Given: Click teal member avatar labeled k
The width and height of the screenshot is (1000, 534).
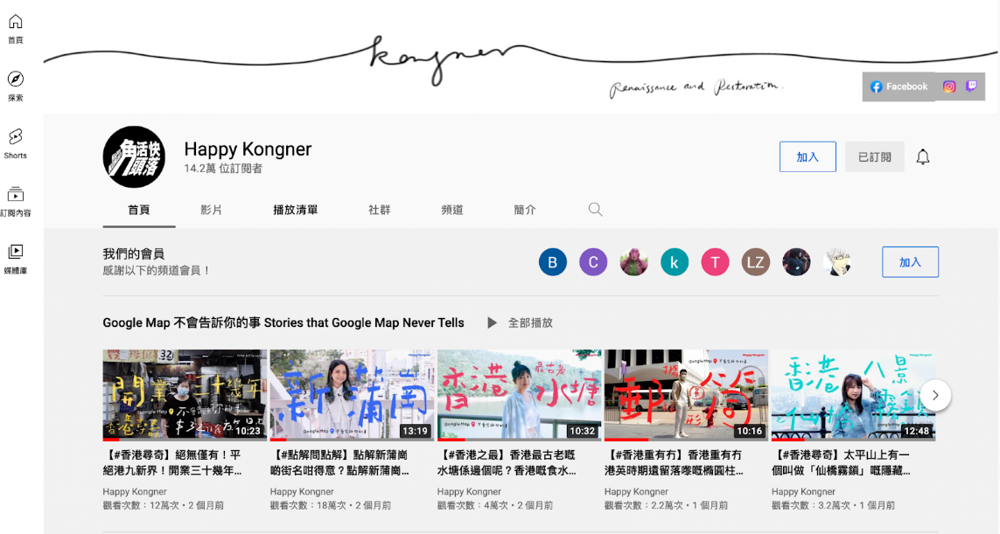Looking at the screenshot, I should pyautogui.click(x=675, y=262).
